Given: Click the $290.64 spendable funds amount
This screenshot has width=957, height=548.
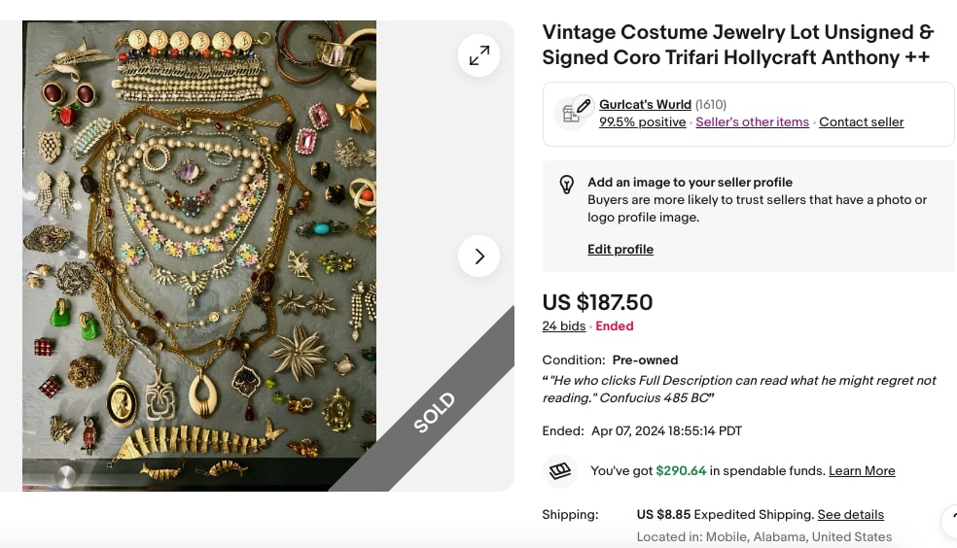Looking at the screenshot, I should tap(681, 470).
